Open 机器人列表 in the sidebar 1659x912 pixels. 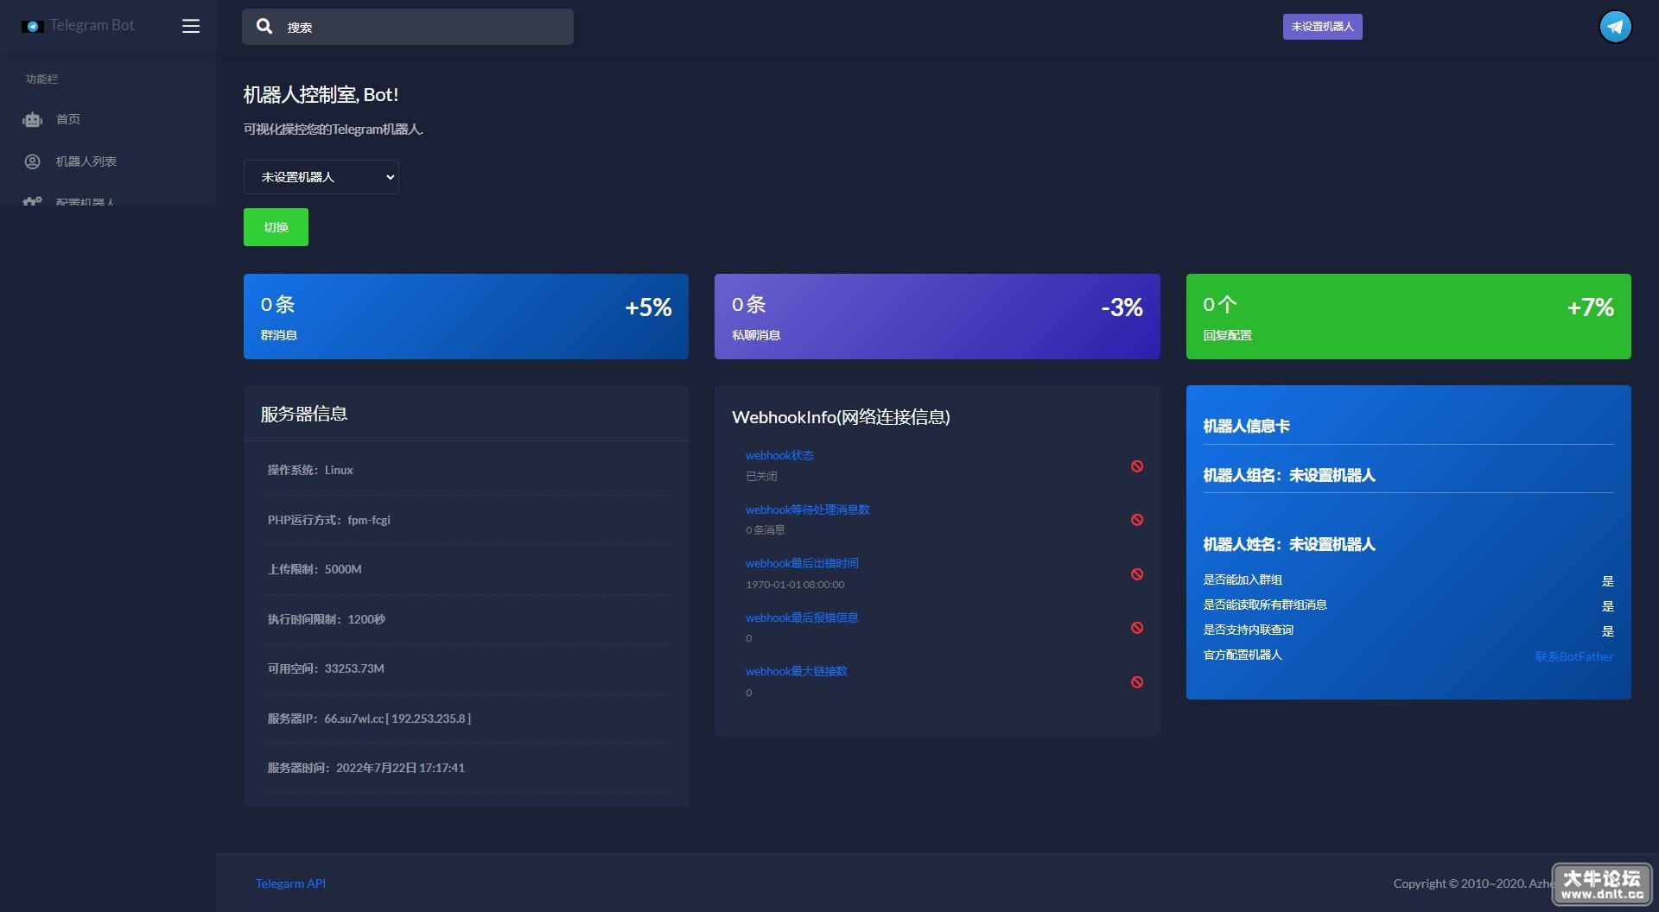click(x=86, y=161)
